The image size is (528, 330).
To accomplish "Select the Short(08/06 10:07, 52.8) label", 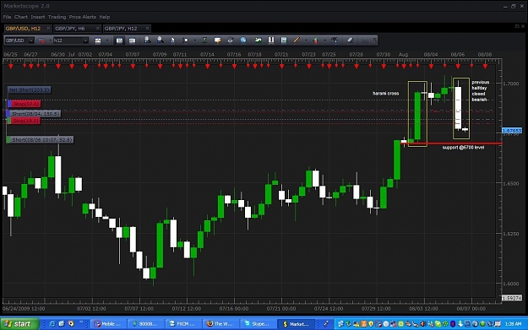I will 40,139.
